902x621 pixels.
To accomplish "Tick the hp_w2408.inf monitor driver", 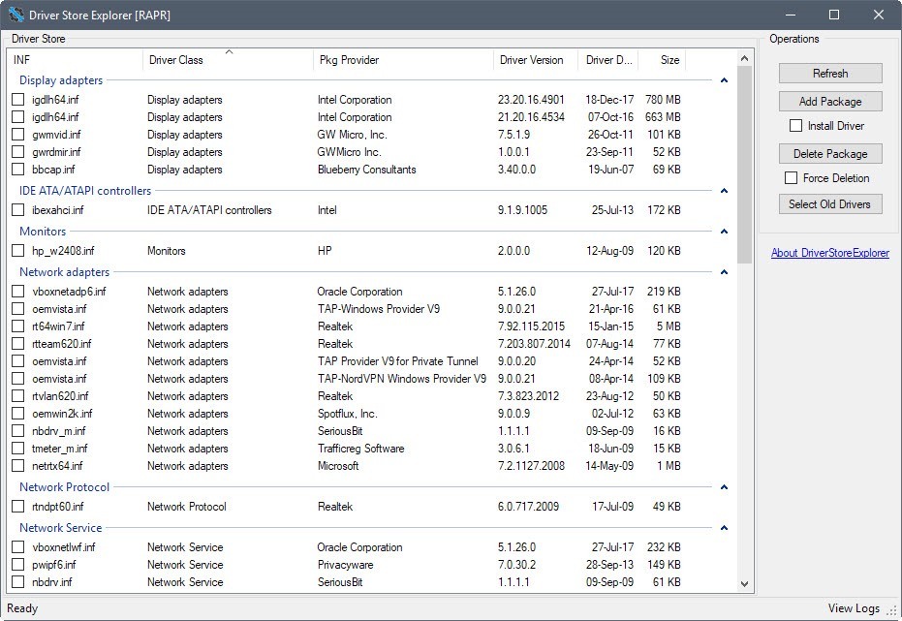I will pos(18,251).
